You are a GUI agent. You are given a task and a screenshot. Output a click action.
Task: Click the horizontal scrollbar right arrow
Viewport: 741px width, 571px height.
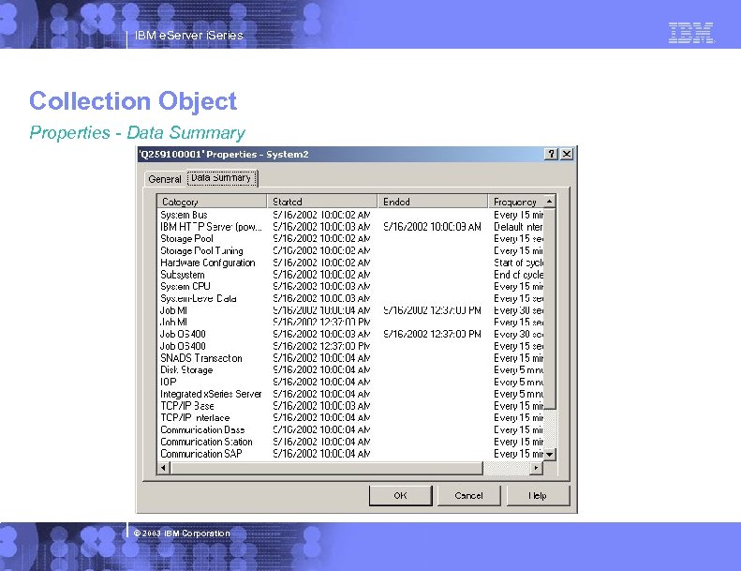pyautogui.click(x=536, y=468)
